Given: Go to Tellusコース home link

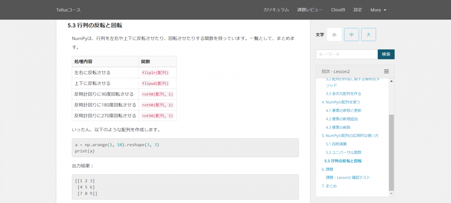Looking at the screenshot, I should 68,10.
